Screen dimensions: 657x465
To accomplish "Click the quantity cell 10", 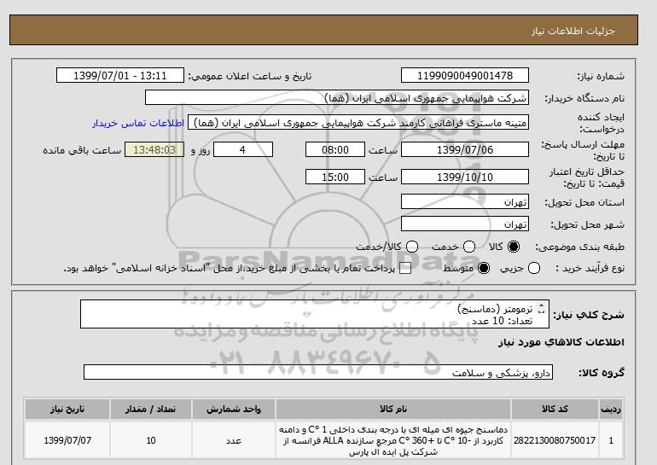I will pos(151,440).
